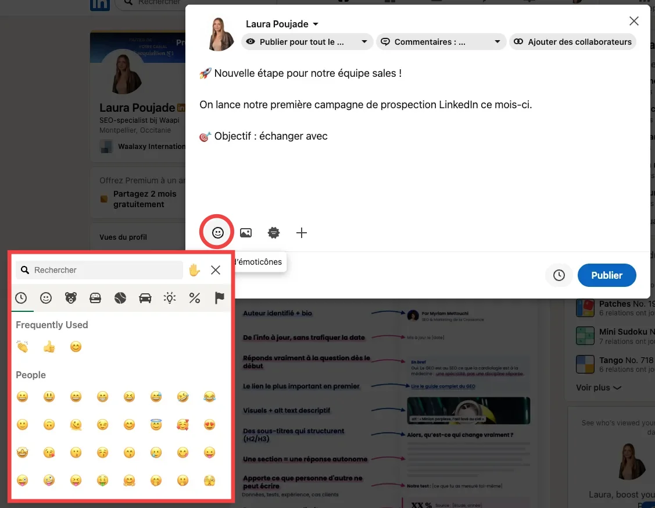Switch to smileys and people emoji tab

(x=46, y=298)
